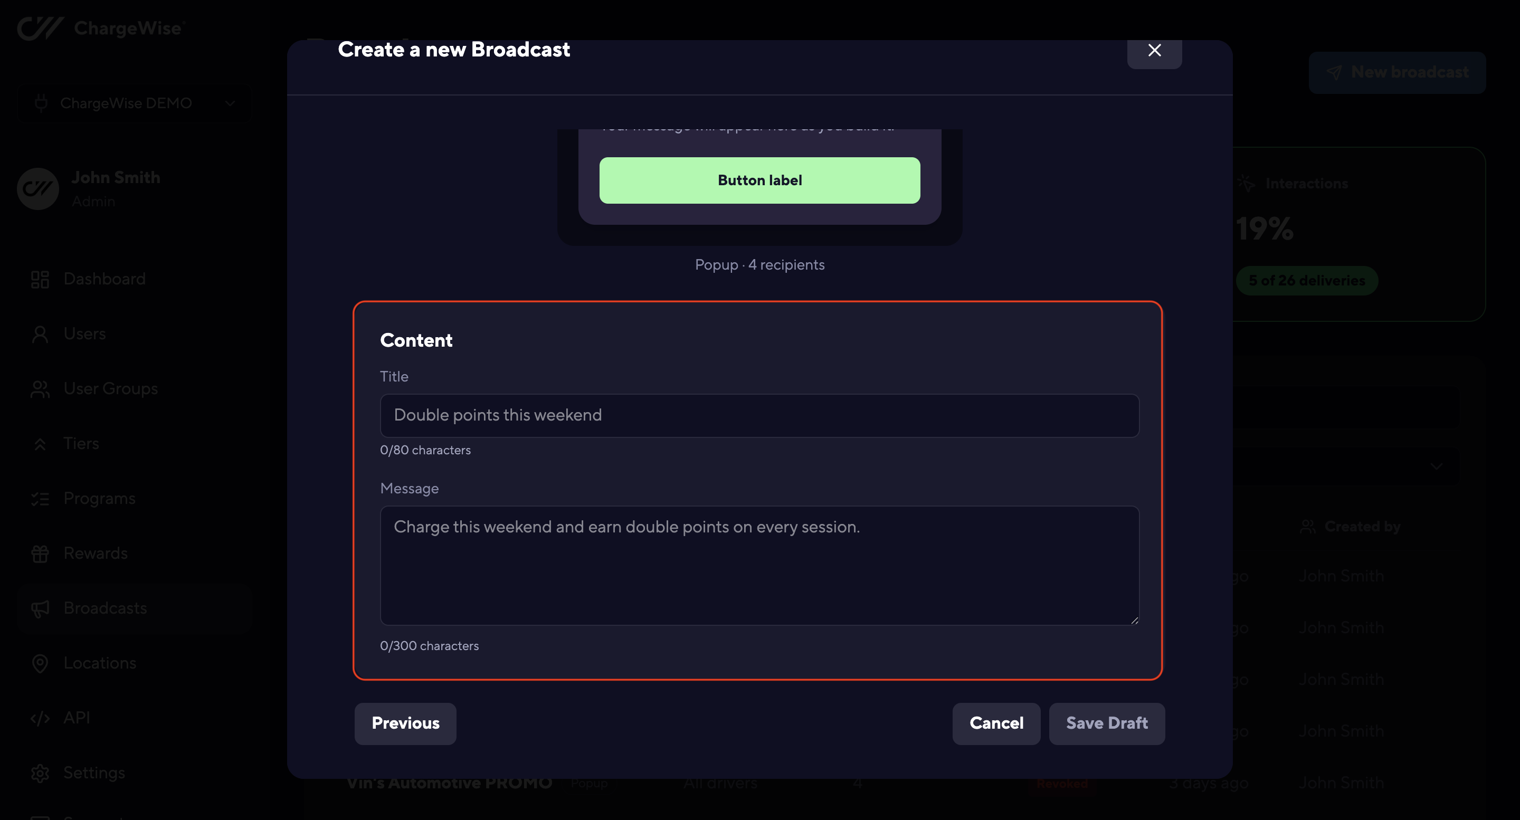Viewport: 1520px width, 820px height.
Task: Click the API code brackets icon
Action: pyautogui.click(x=40, y=719)
